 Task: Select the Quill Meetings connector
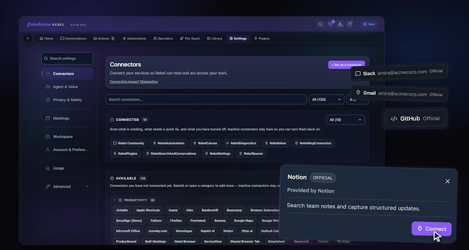[x=156, y=241]
